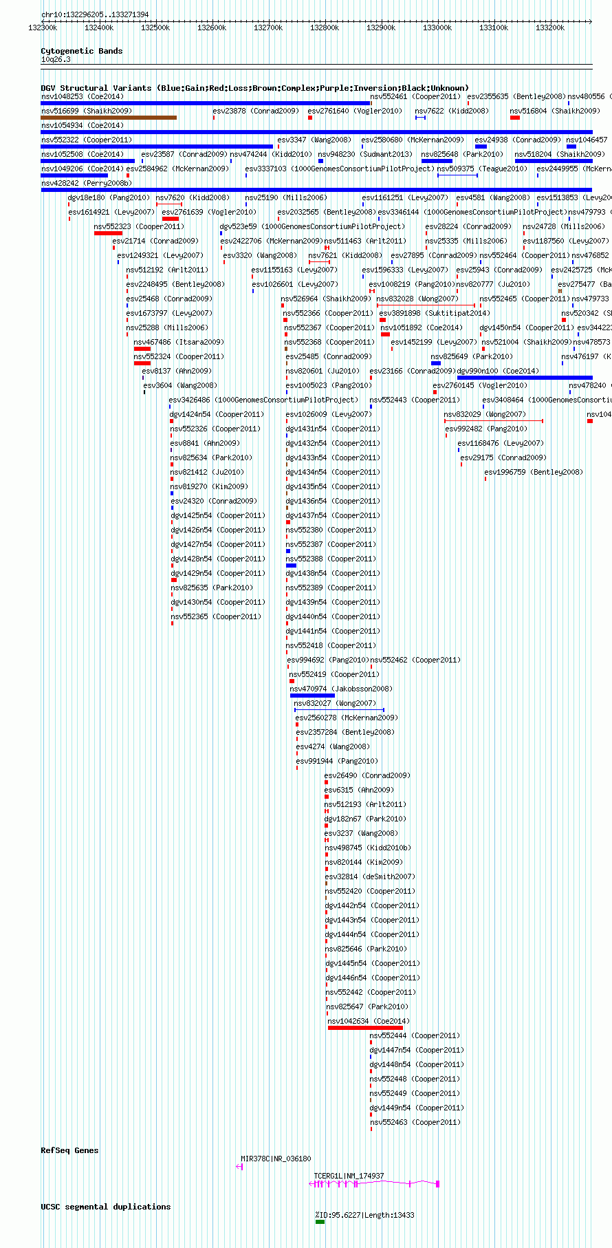Open variant esv8137 (Ahn2009)
Viewport: 612px width, 1248px height.
pyautogui.click(x=177, y=371)
